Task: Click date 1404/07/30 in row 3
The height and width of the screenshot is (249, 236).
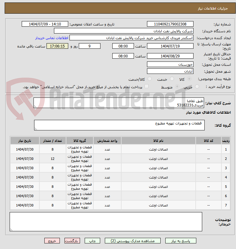Action: pyautogui.click(x=25, y=168)
